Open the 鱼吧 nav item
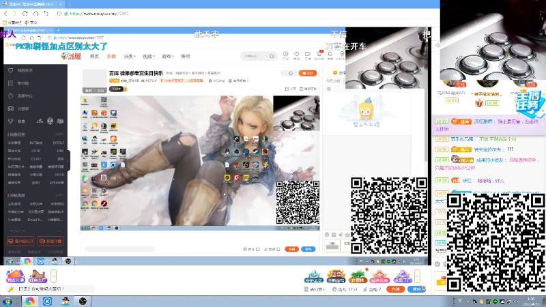This screenshot has height=307, width=546. [186, 56]
